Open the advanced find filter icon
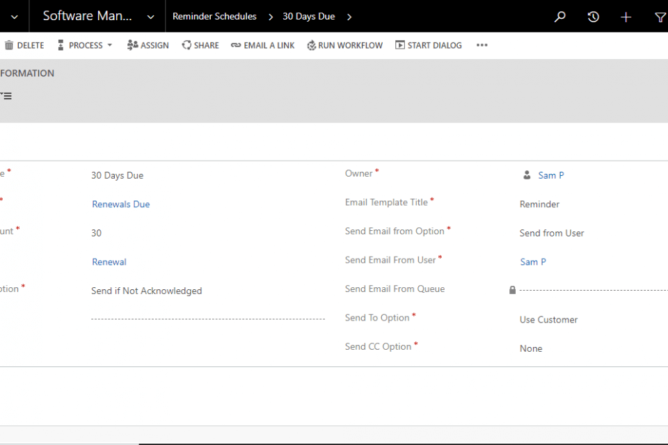 660,17
